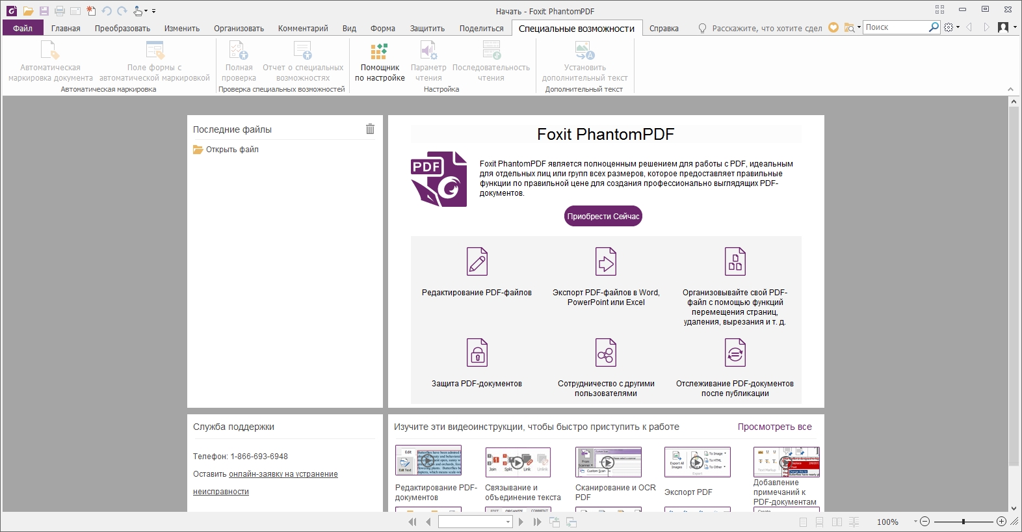This screenshot has width=1022, height=532.
Task: Collapse the ribbon with the chevron arrow
Action: (x=1010, y=89)
